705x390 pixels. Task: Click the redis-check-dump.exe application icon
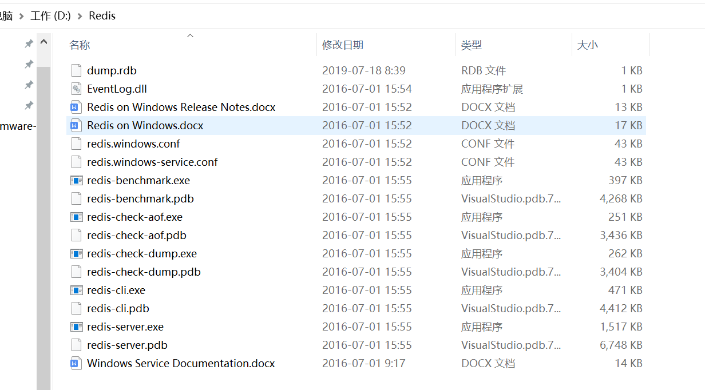(76, 253)
